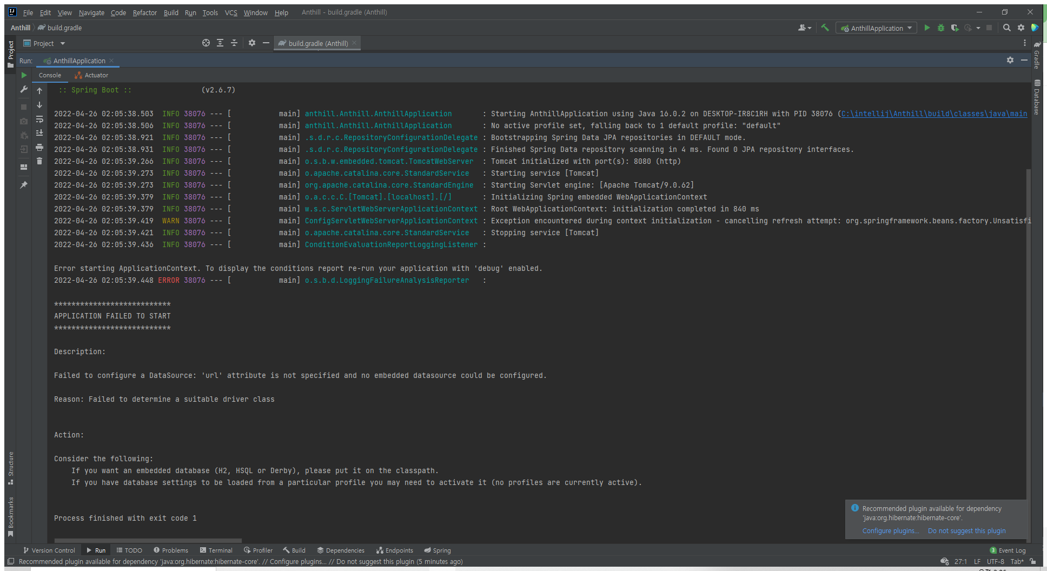Open Problems tool window
Screen dimensions: 1047x571
click(x=171, y=550)
